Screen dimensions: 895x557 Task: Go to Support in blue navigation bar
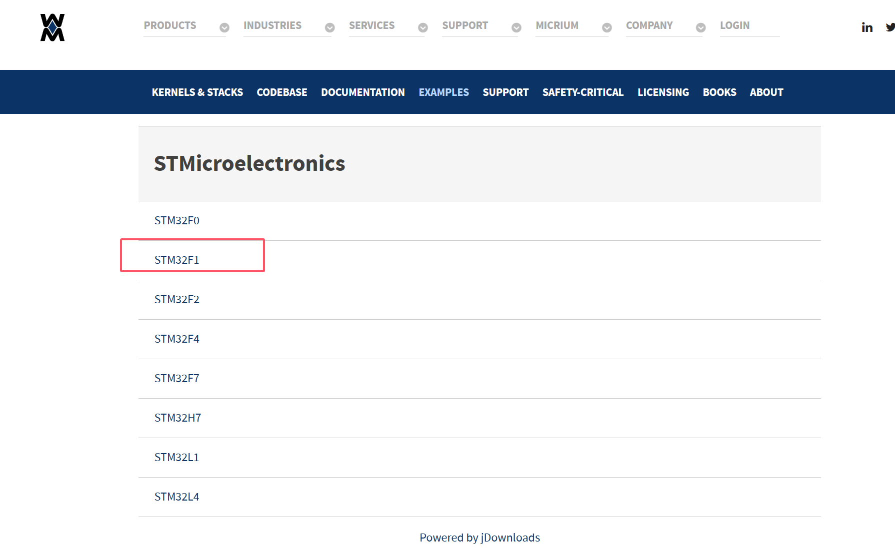505,92
